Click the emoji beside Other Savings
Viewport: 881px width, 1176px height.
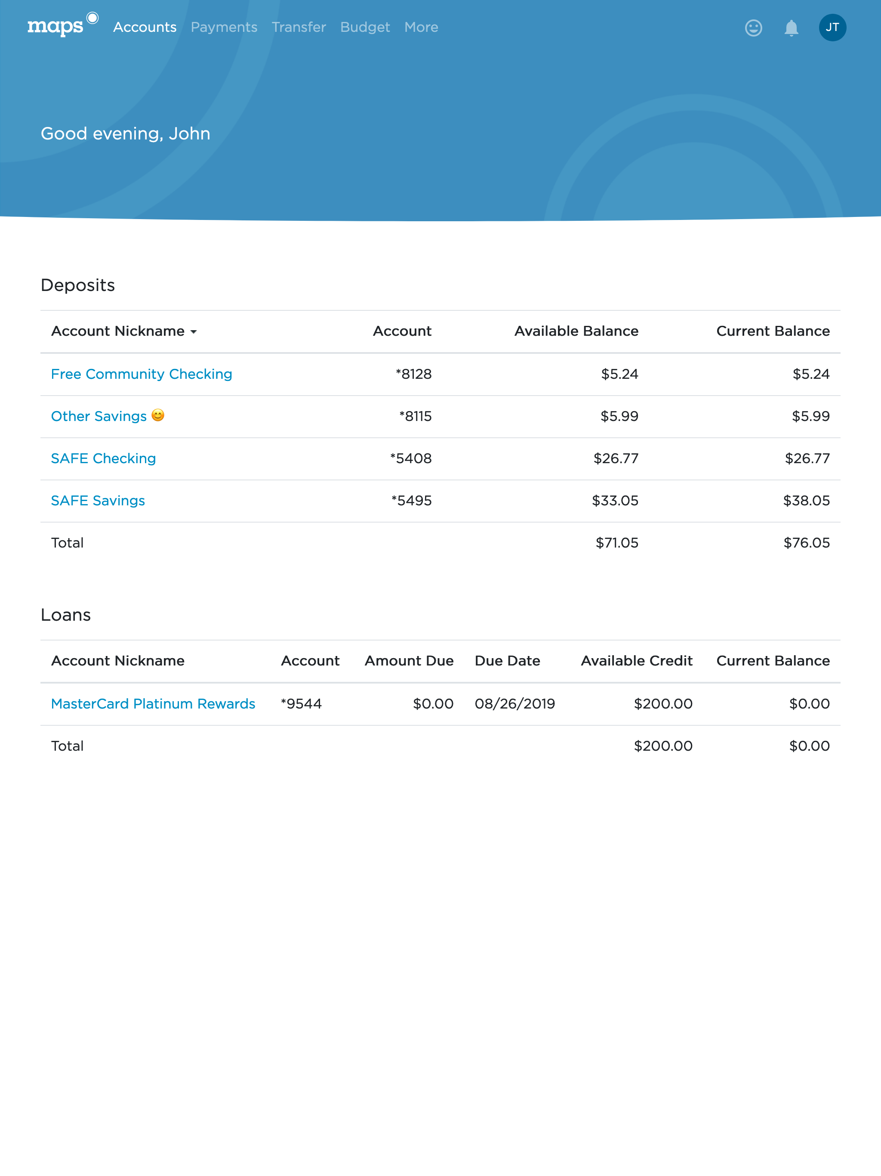point(158,415)
